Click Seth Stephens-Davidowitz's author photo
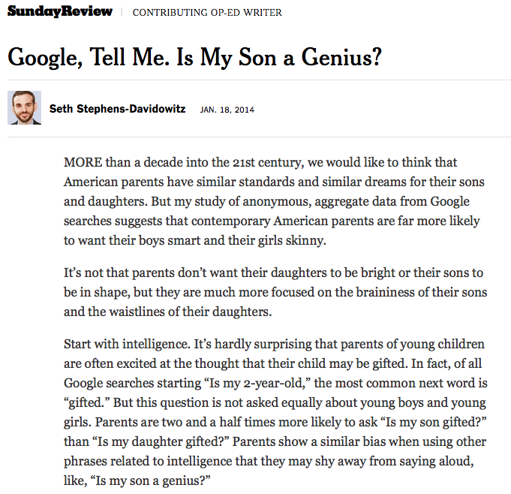Image resolution: width=511 pixels, height=494 pixels. [x=25, y=108]
